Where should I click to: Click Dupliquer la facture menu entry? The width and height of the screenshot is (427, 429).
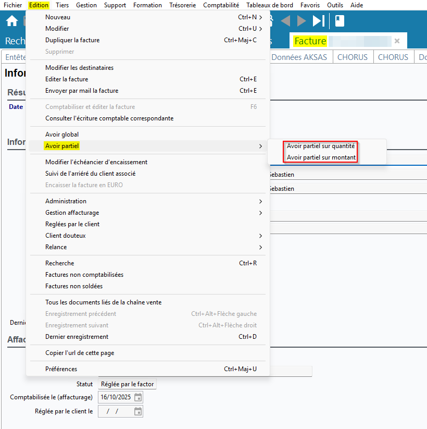coord(72,40)
